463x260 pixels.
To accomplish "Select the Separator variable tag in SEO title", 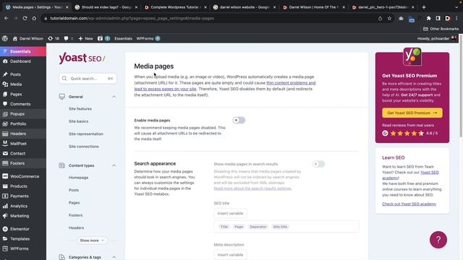I will coord(258,227).
